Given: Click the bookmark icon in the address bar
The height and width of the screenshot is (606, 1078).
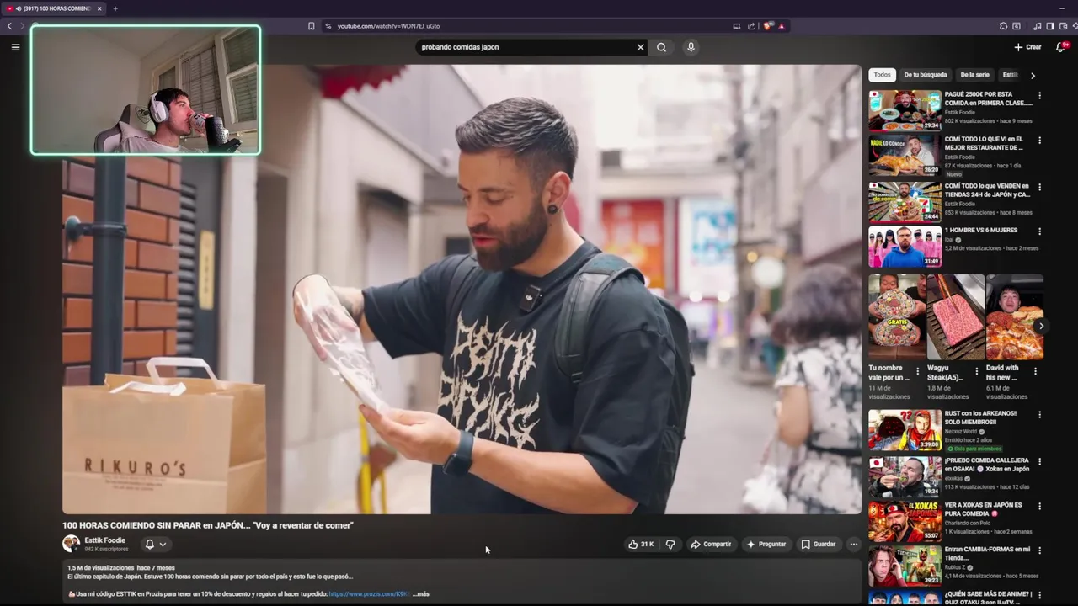Looking at the screenshot, I should tap(311, 26).
